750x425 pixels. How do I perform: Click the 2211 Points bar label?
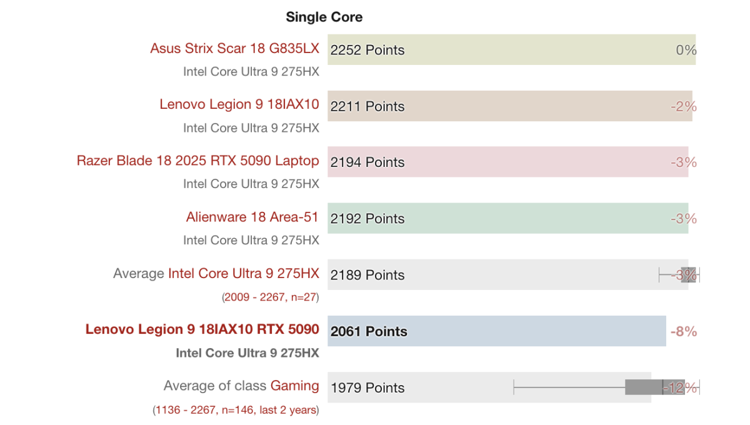tap(367, 106)
